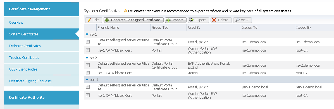The image size is (334, 109).
Task: Open Trusted Certificates in the sidebar
Action: tap(41, 57)
